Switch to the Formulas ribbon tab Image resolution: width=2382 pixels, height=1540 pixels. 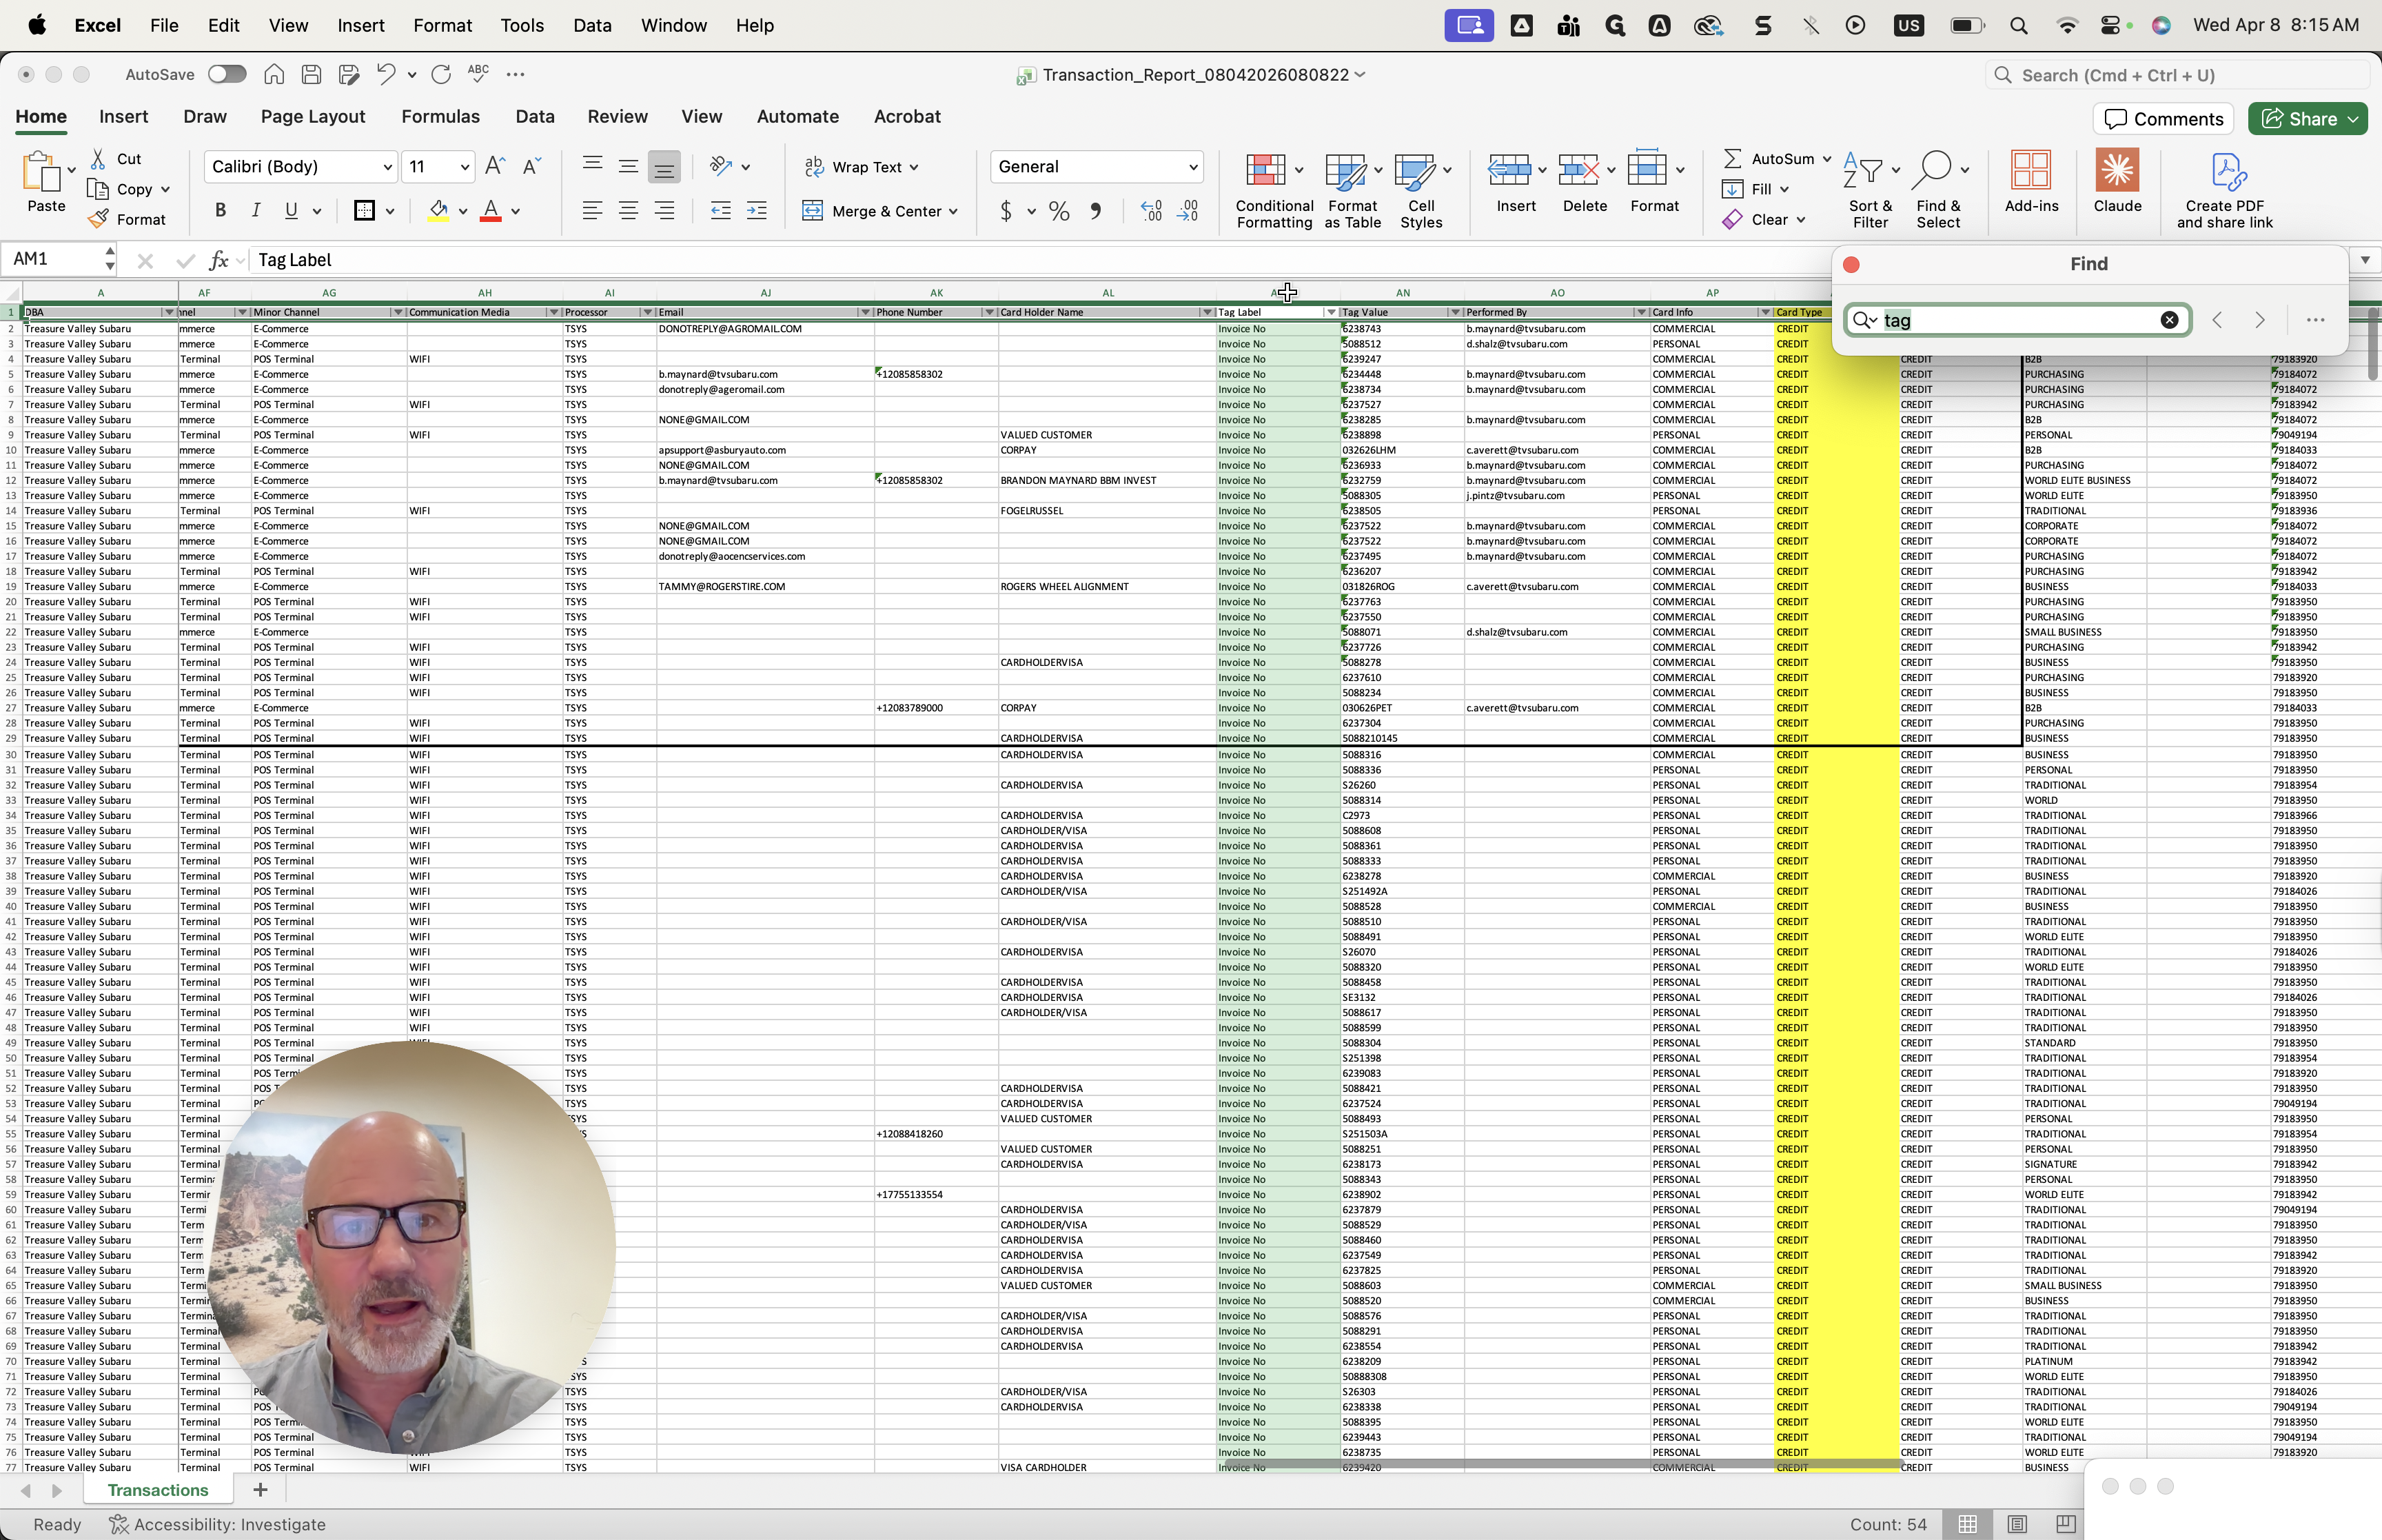click(x=440, y=117)
